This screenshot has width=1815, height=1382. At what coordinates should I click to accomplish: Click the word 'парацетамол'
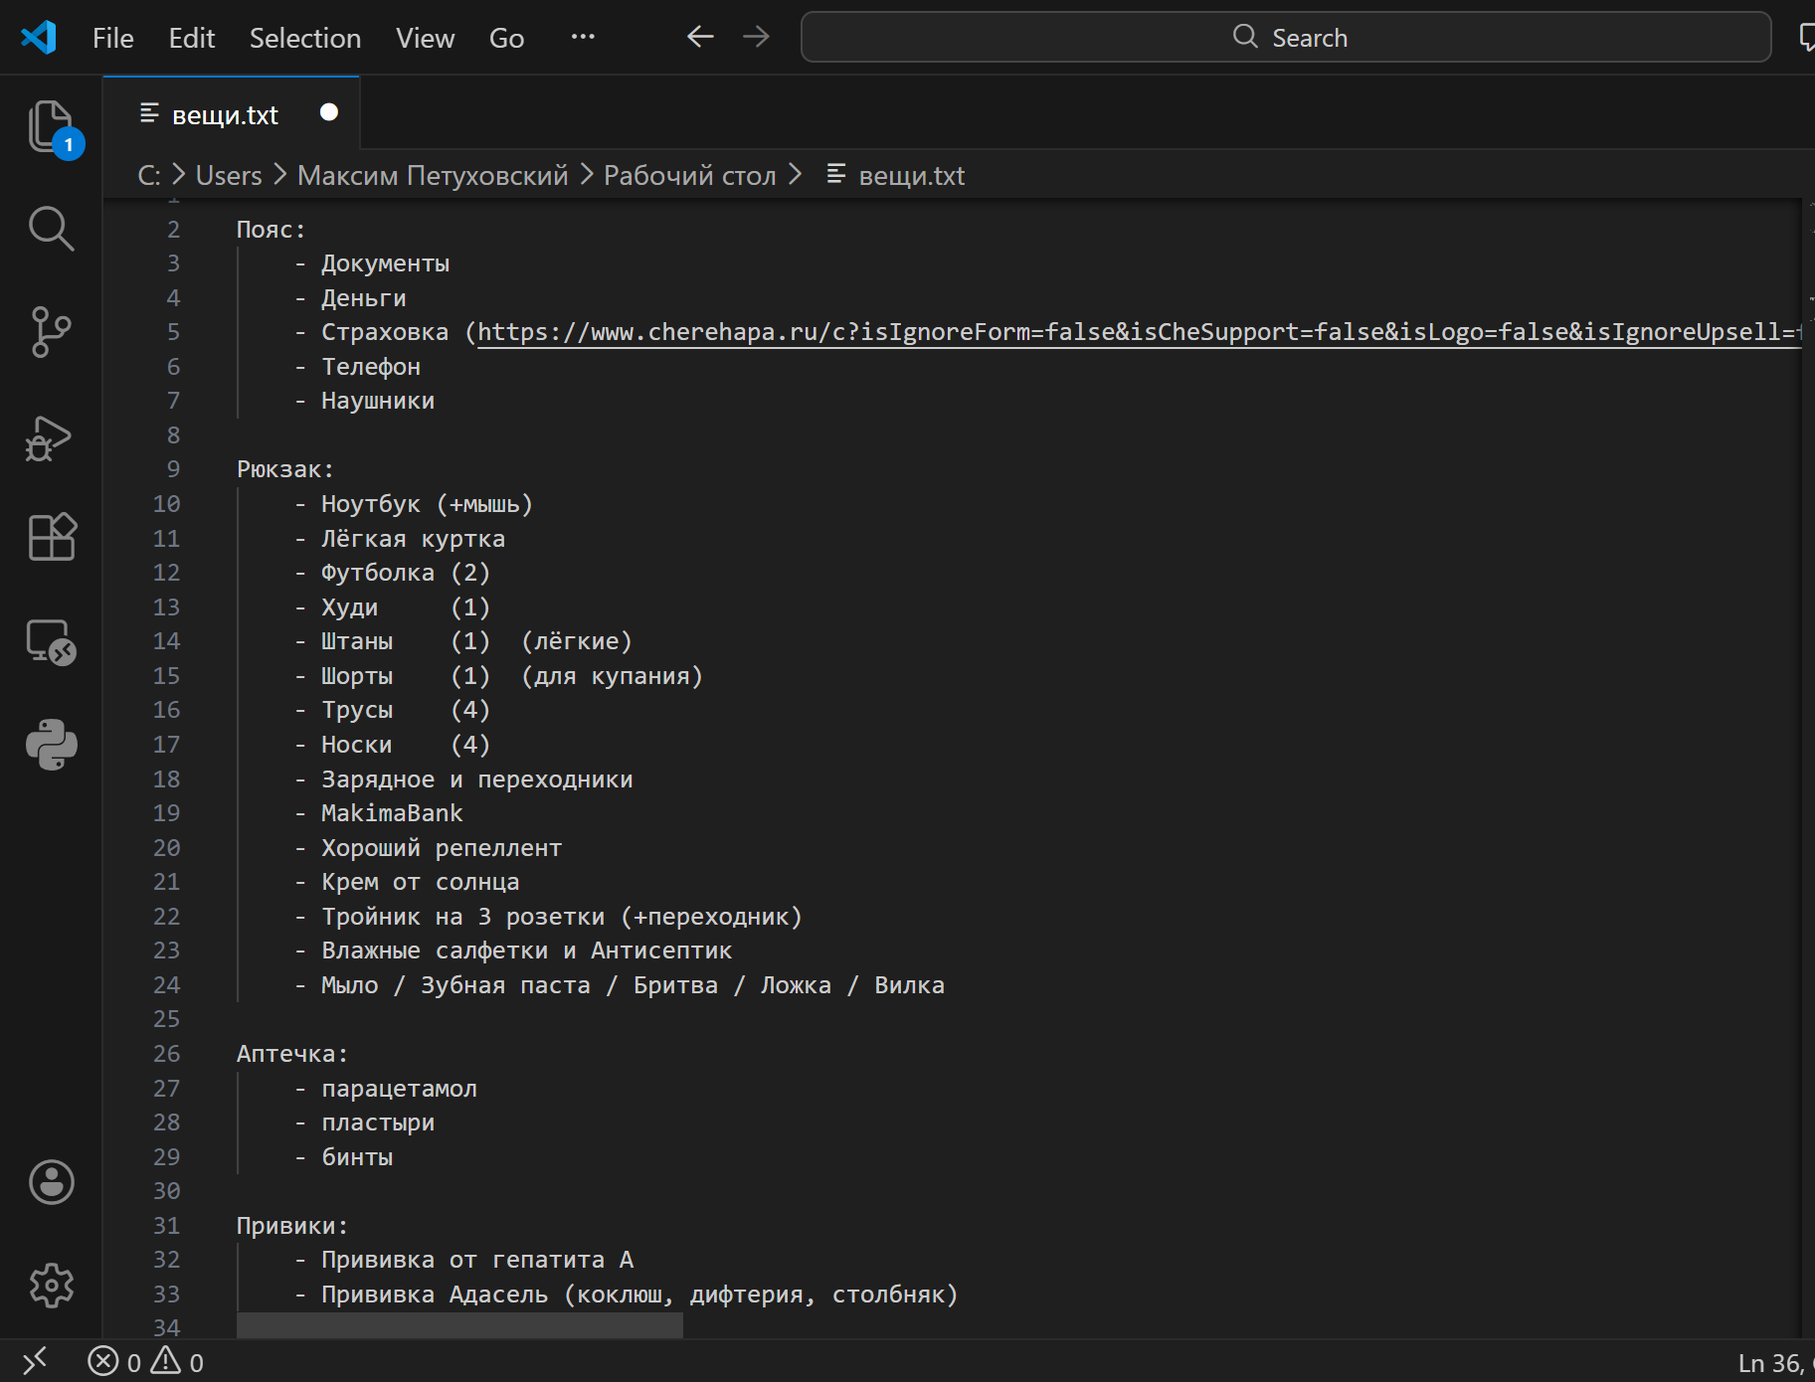pos(399,1089)
